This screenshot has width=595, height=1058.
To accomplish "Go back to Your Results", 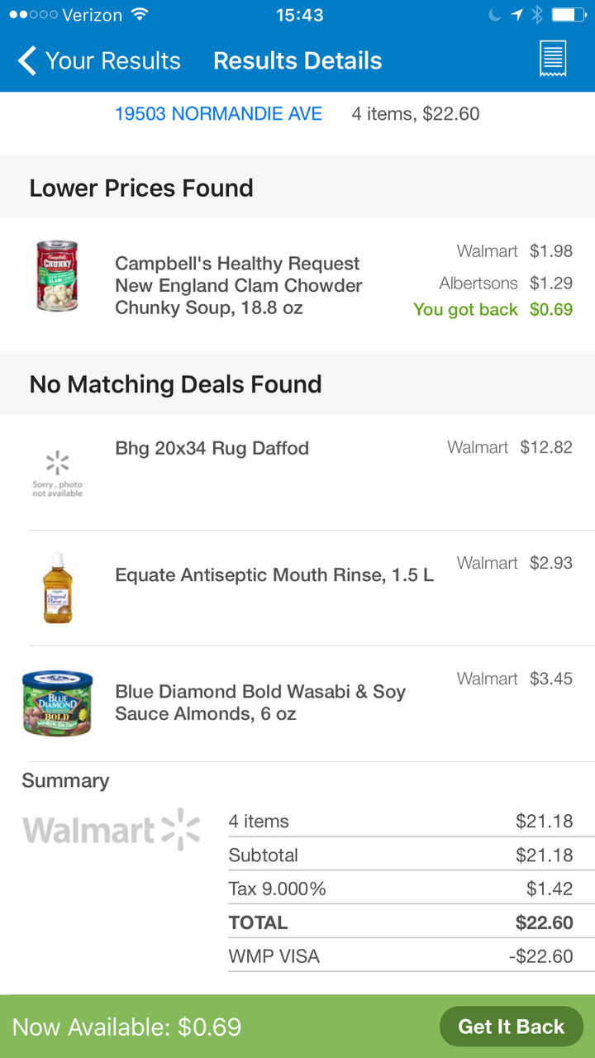I will point(99,60).
